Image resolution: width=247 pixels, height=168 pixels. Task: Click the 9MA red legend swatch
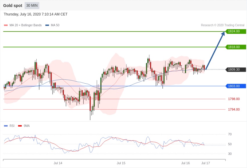pyautogui.click(x=20, y=126)
